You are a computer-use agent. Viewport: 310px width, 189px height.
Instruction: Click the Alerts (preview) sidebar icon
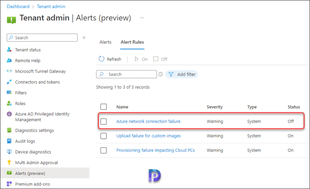click(9, 173)
